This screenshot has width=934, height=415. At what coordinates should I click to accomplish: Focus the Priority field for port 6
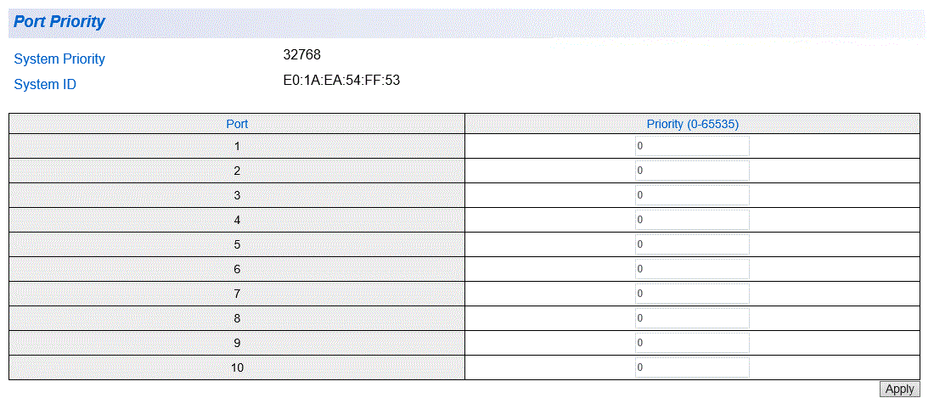pos(692,269)
